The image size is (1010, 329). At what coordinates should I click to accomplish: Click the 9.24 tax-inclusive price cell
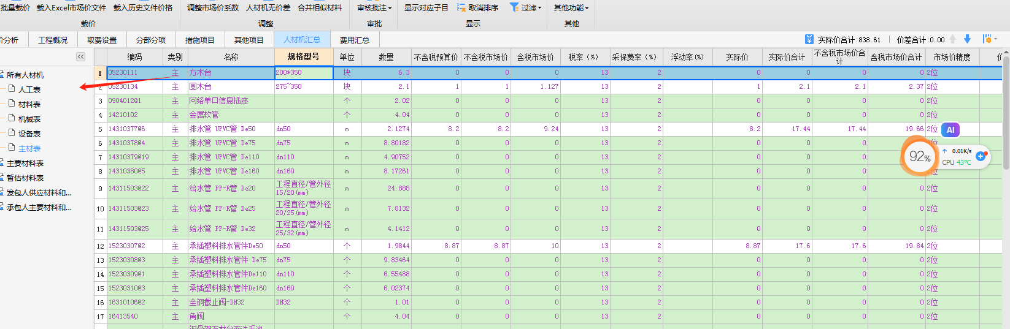(536, 129)
